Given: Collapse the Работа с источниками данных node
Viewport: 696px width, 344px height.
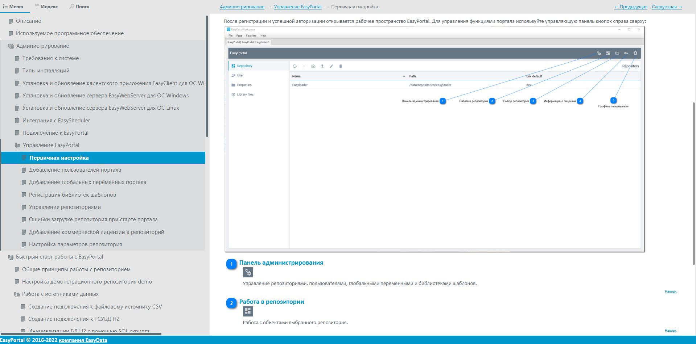Looking at the screenshot, I should coord(17,294).
